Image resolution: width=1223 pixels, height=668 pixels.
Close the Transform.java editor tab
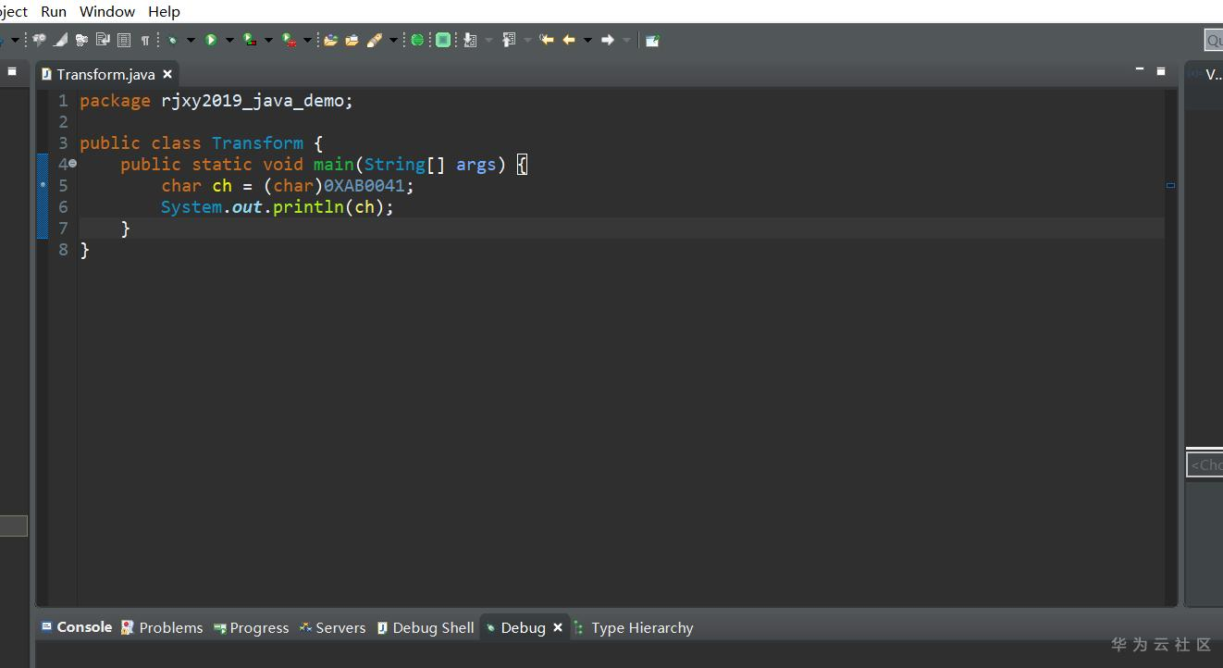tap(167, 74)
